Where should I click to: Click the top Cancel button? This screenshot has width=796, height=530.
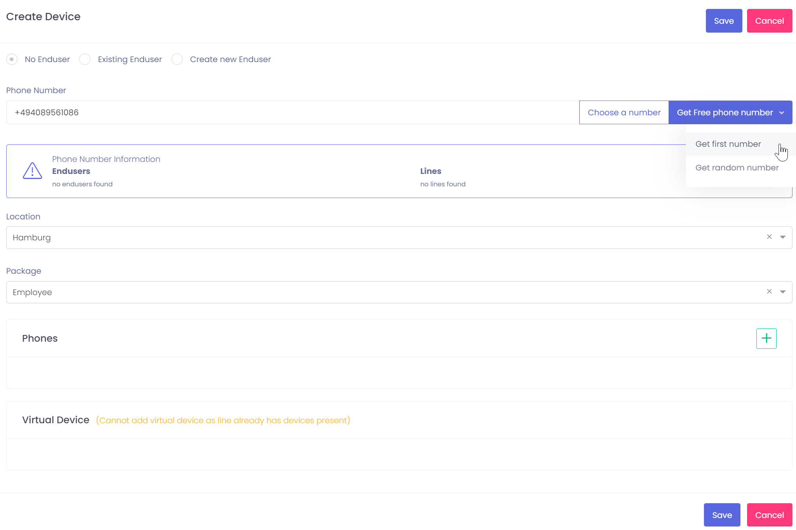pos(769,21)
